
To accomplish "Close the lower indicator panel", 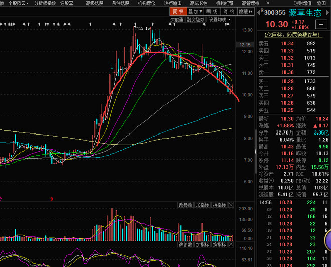I will point(231,244).
